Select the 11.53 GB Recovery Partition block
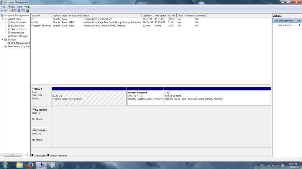The height and width of the screenshot is (169, 302). 89,97
